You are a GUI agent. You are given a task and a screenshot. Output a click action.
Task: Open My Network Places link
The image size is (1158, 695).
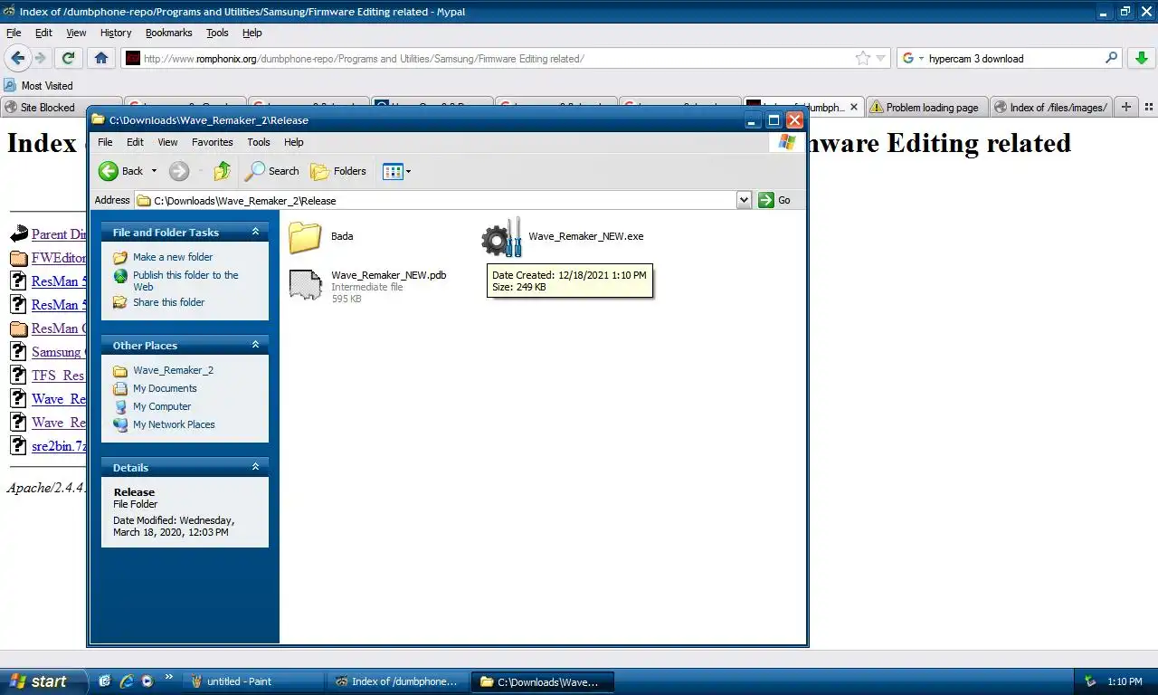click(174, 424)
